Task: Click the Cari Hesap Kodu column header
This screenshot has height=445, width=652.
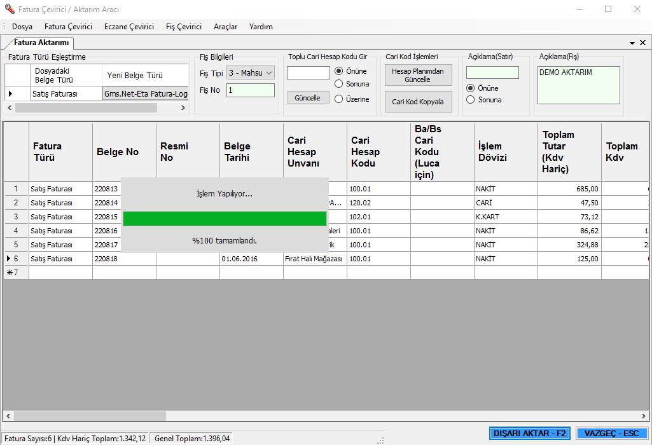Action: [379, 152]
